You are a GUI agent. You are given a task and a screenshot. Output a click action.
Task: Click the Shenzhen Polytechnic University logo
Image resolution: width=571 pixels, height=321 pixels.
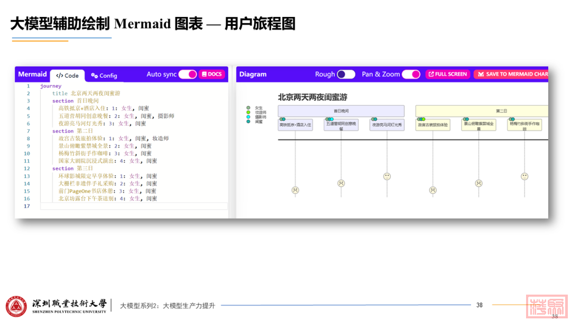[16, 306]
